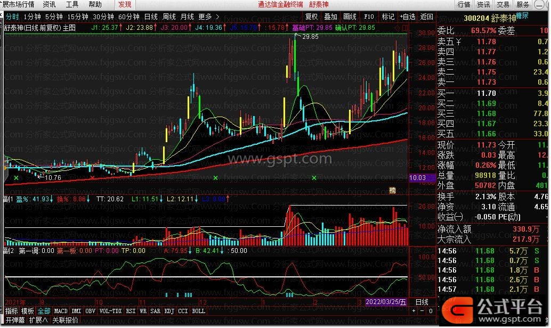
Task: Select the OBV indicator tab
Action: pos(90,311)
